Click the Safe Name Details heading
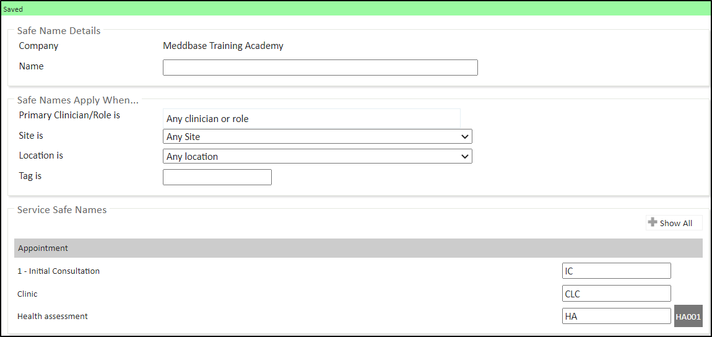This screenshot has height=337, width=712. (59, 30)
